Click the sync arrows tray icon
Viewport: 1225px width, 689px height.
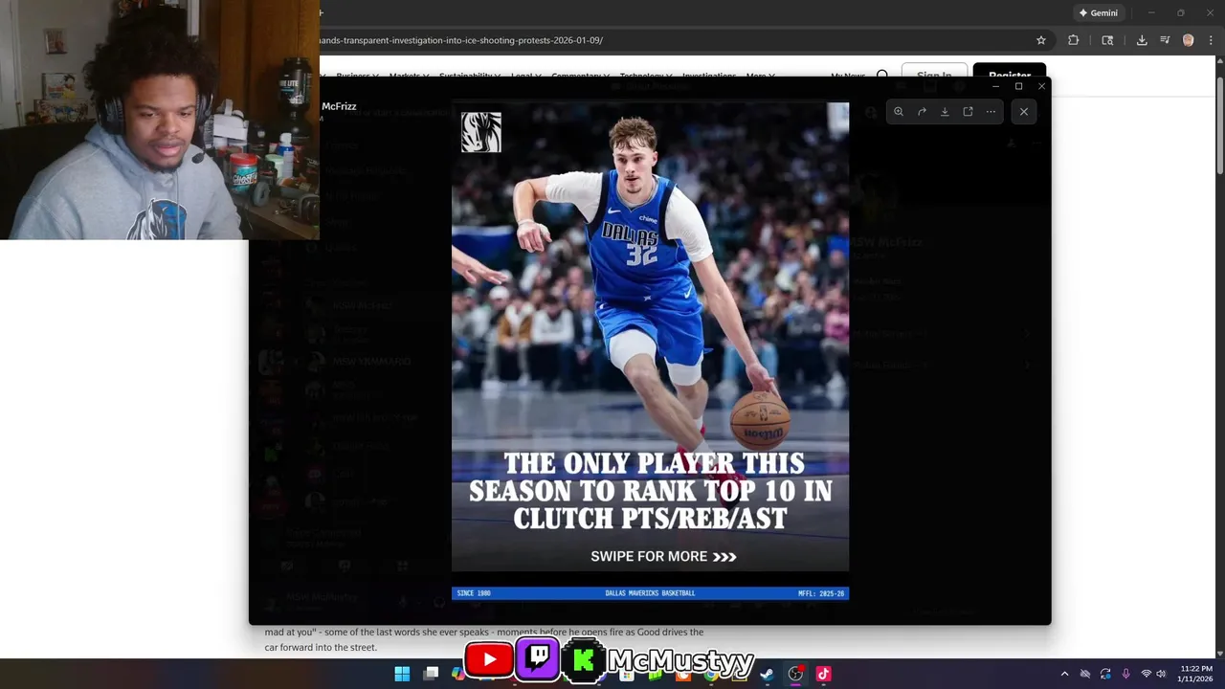(x=1105, y=674)
